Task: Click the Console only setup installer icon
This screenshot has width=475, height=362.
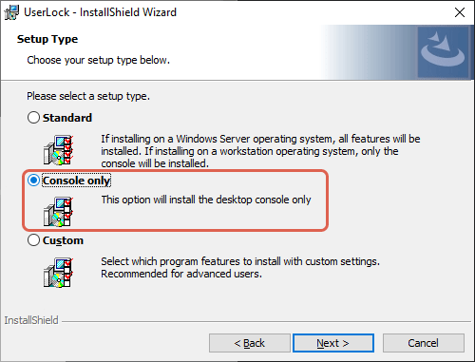Action: point(59,211)
